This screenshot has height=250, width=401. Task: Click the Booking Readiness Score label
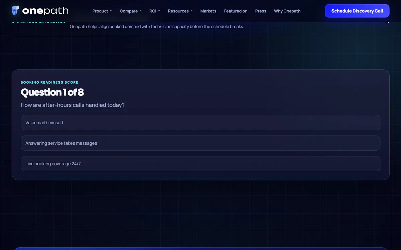tap(49, 82)
